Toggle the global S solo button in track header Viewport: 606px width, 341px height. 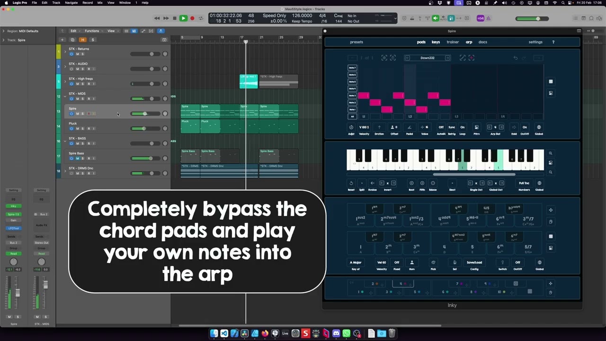[x=93, y=40]
